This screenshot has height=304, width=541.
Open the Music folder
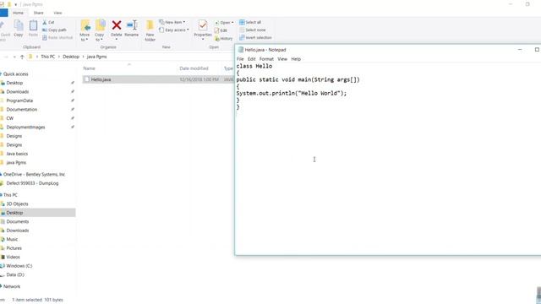tap(12, 239)
